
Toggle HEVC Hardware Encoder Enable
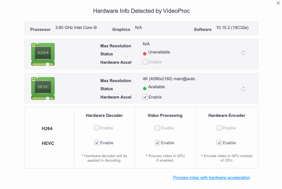point(219,143)
